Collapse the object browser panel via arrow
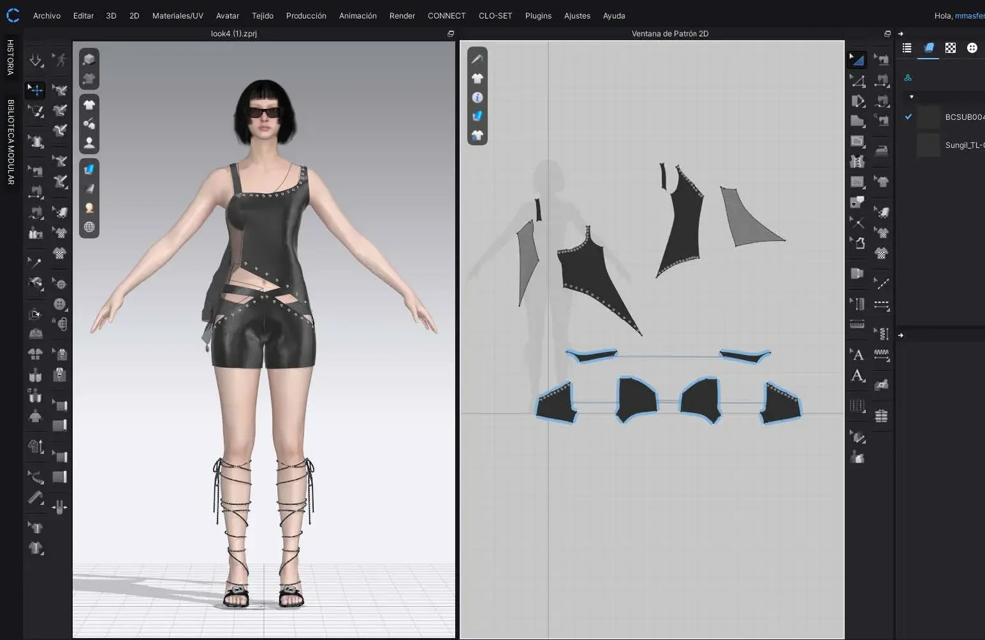Image resolution: width=985 pixels, height=640 pixels. 900,34
